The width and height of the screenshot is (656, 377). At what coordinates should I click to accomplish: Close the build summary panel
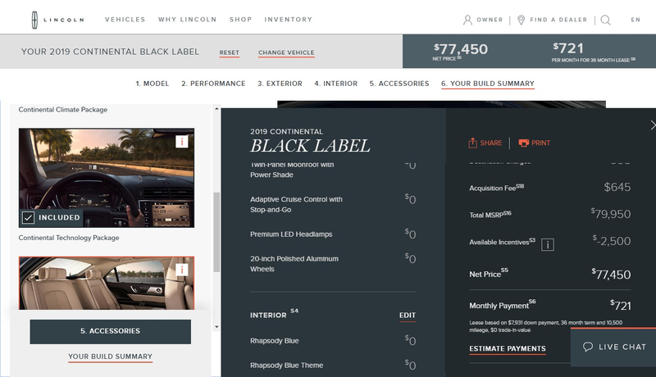tap(652, 125)
